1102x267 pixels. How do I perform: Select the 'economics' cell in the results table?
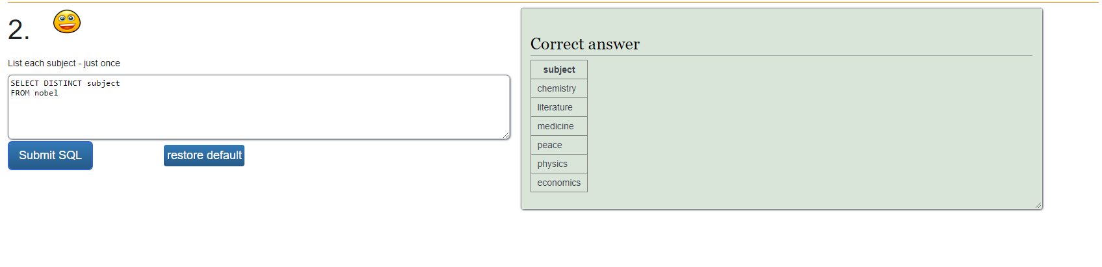pos(559,183)
